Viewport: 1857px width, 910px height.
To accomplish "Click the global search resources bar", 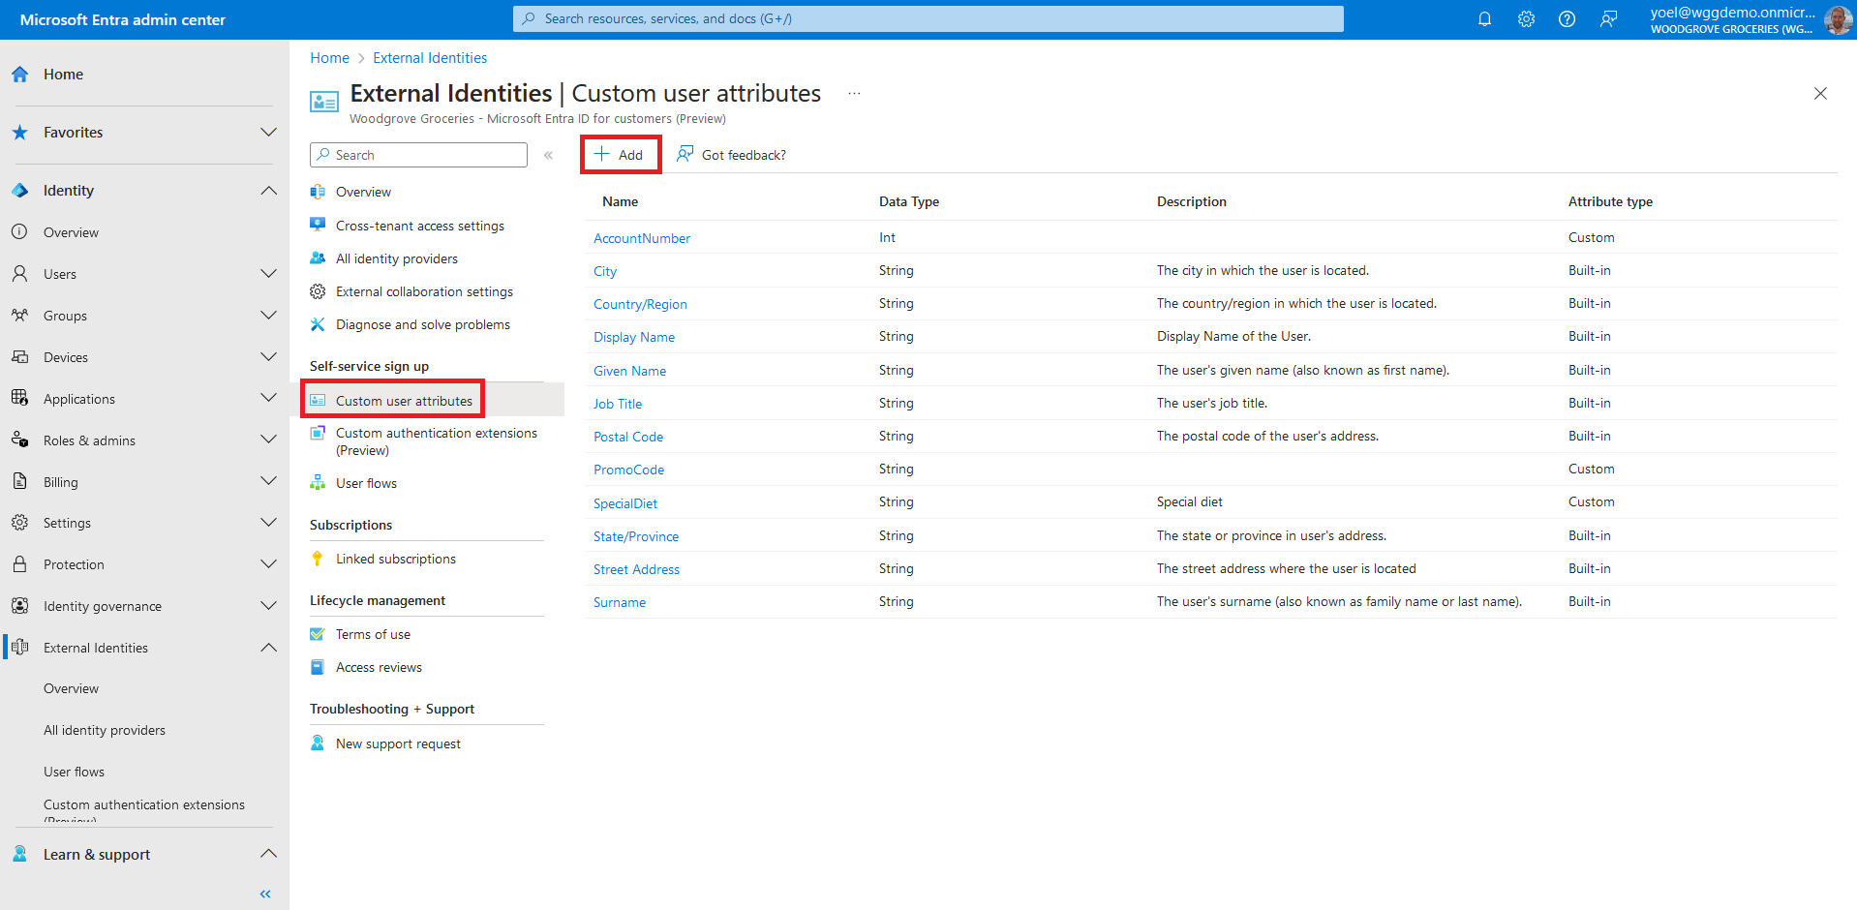I will coord(928,18).
